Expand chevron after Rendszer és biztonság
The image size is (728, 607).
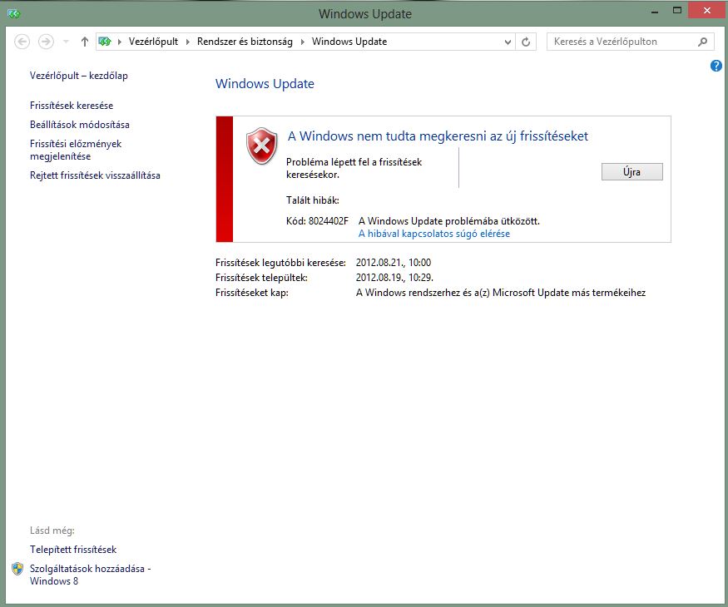click(x=302, y=42)
